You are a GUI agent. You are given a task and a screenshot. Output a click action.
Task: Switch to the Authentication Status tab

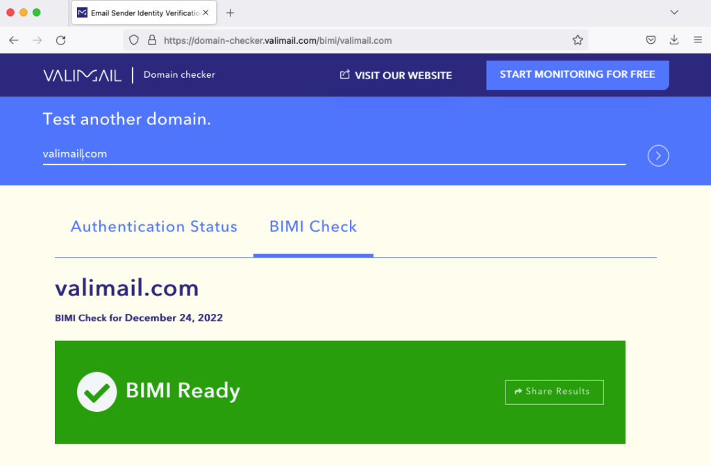[153, 226]
